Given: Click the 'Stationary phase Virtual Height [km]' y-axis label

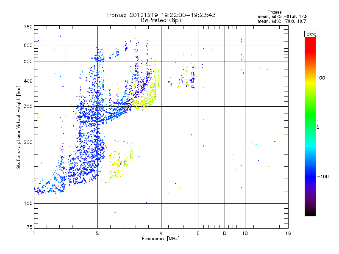Looking at the screenshot, I should point(19,127).
